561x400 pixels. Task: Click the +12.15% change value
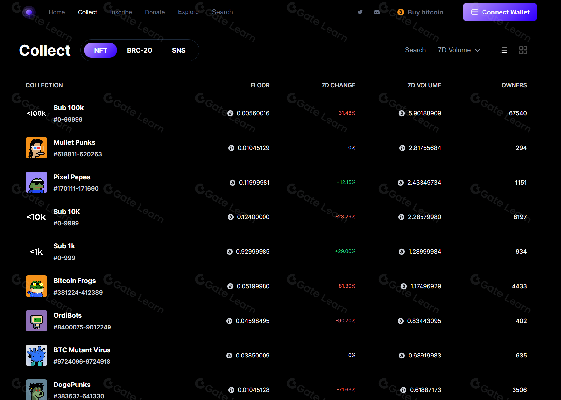point(346,182)
